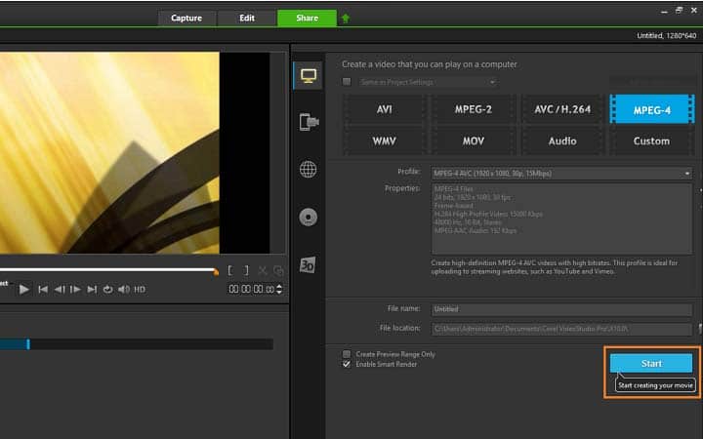This screenshot has width=703, height=439.
Task: Click the blue timeline position marker
Action: 28,344
